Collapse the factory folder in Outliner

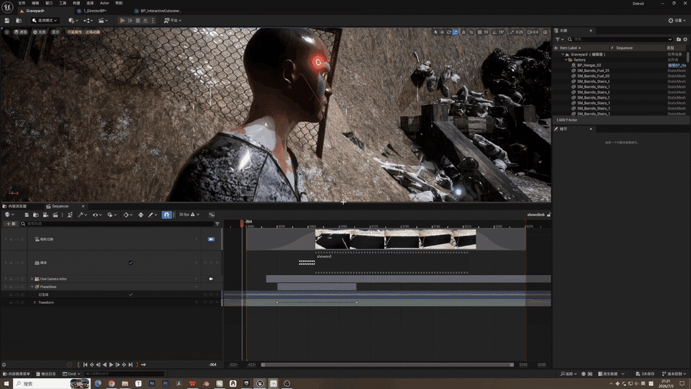pos(566,60)
